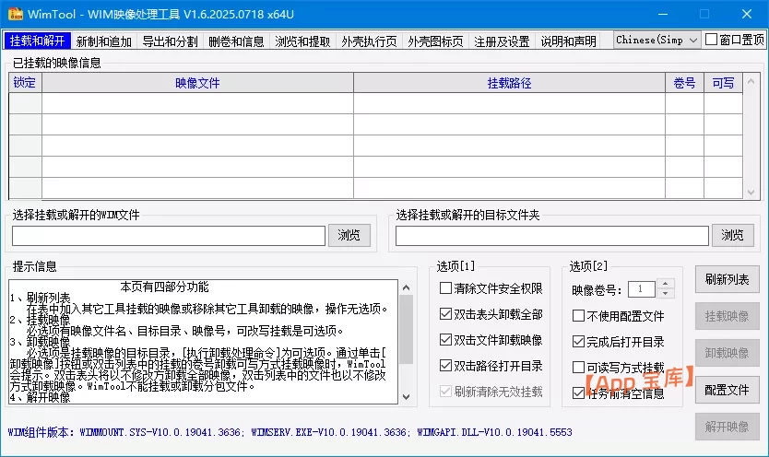This screenshot has height=457, width=769.
Task: Open the 注册及设置 tab
Action: click(502, 41)
